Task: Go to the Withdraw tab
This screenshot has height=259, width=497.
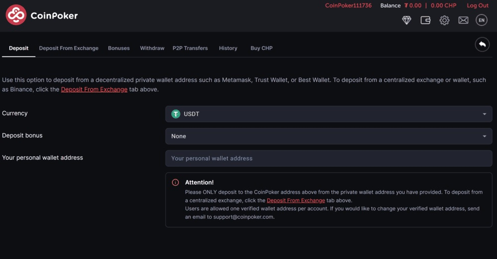Action: 152,48
